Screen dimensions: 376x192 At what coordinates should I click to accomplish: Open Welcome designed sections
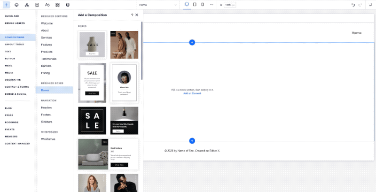click(x=47, y=23)
